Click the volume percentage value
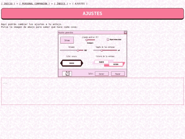 coord(86,50)
